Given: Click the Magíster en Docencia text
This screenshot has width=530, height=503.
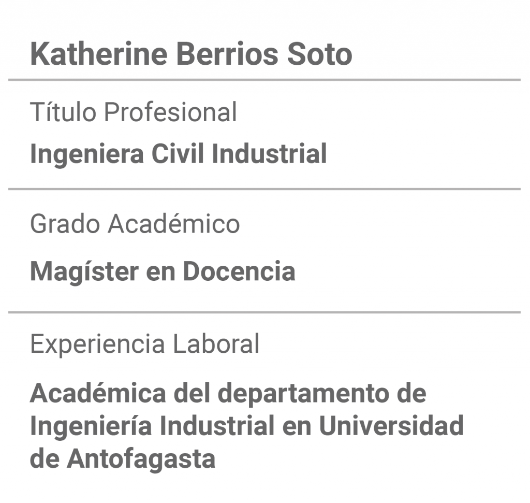Looking at the screenshot, I should click(163, 271).
